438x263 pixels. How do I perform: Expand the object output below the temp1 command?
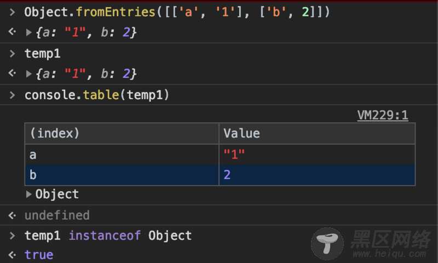coord(29,73)
